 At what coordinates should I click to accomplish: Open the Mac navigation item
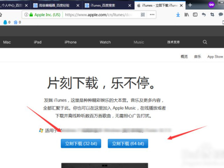pyautogui.click(x=7, y=42)
